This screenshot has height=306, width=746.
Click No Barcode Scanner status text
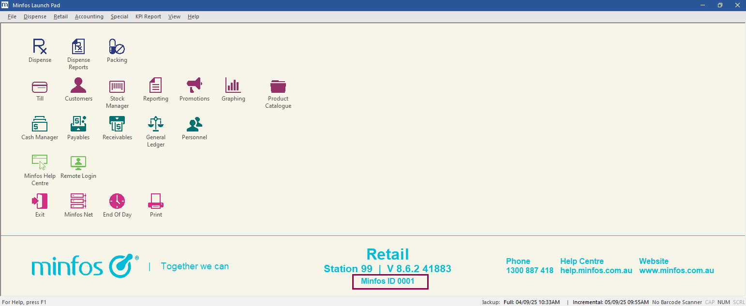(677, 302)
